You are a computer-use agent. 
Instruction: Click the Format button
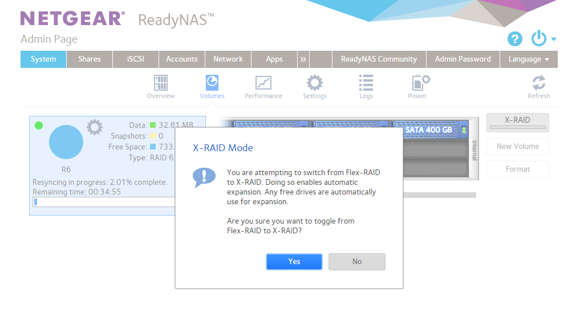518,169
